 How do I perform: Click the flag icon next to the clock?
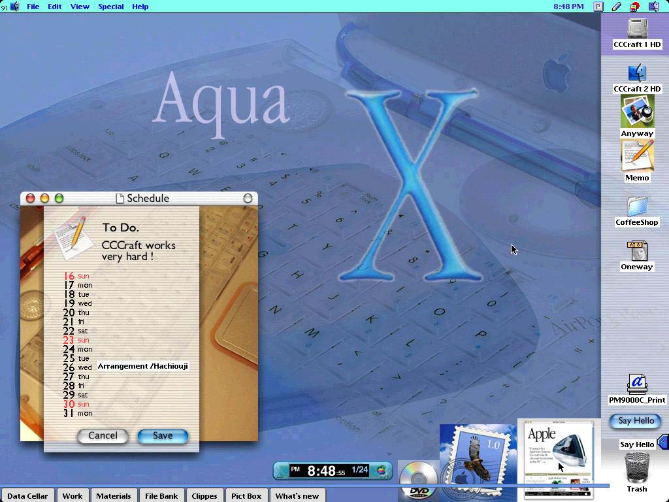[598, 7]
